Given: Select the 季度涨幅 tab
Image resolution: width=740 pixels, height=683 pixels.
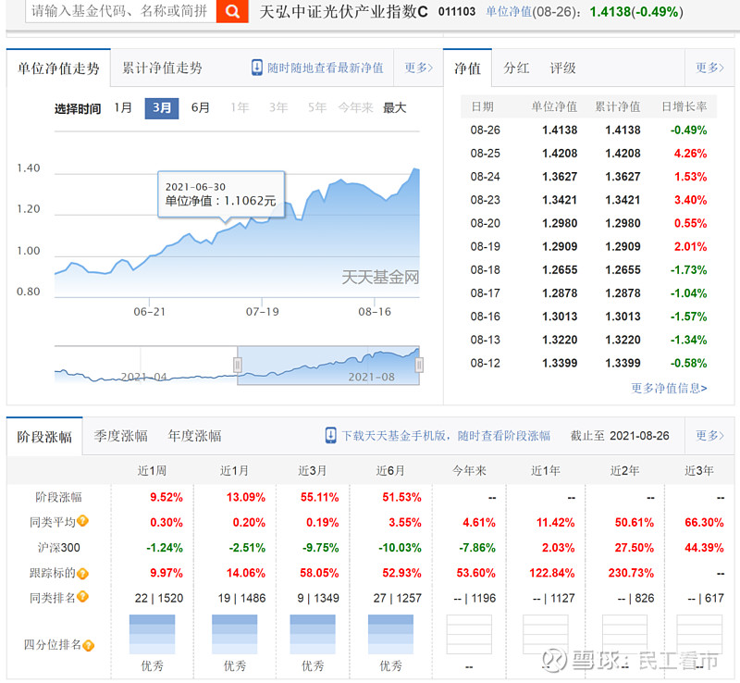Looking at the screenshot, I should pos(120,436).
